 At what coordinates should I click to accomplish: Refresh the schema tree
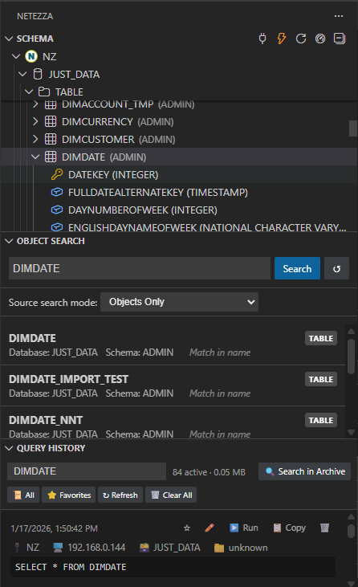301,39
